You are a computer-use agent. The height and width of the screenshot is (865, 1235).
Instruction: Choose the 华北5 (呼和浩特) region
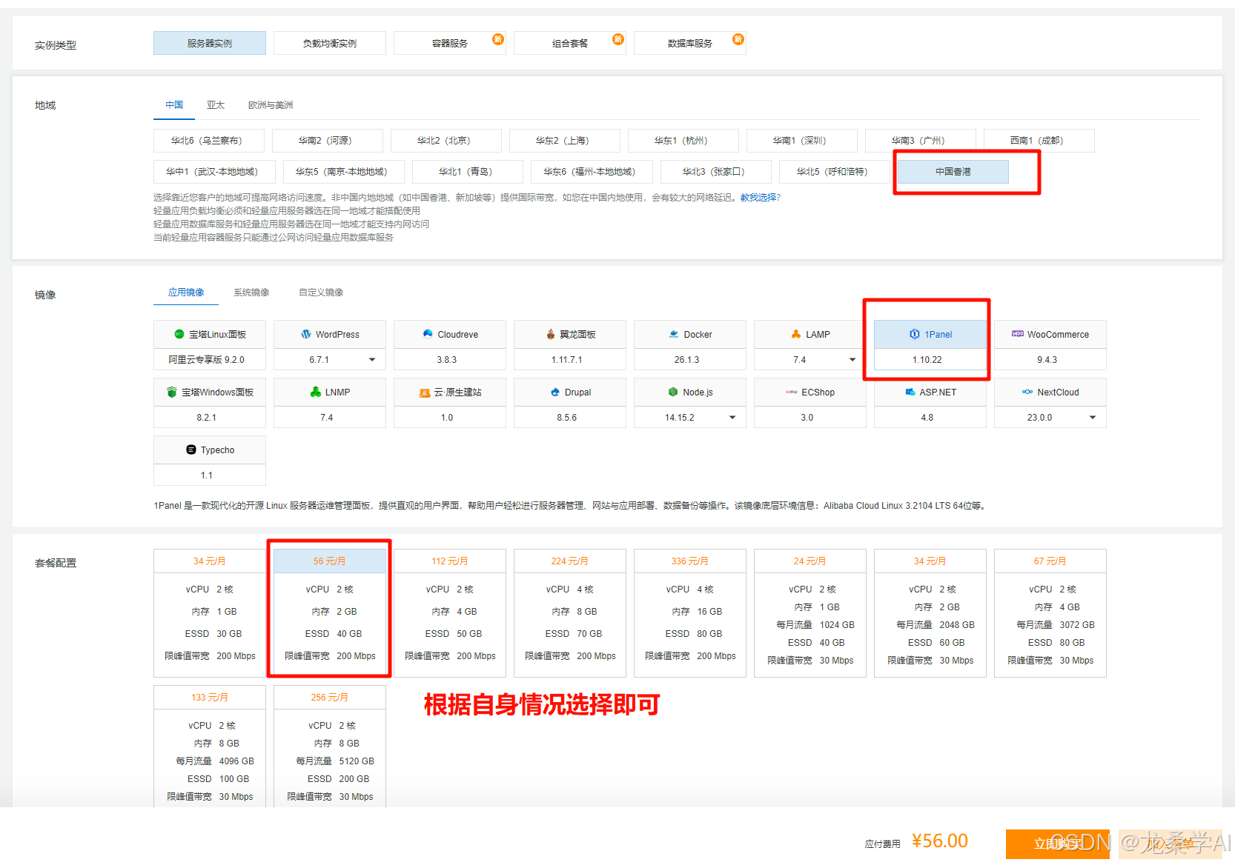pos(835,171)
